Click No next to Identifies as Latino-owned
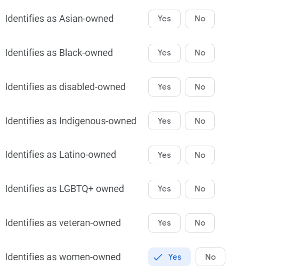 point(200,155)
